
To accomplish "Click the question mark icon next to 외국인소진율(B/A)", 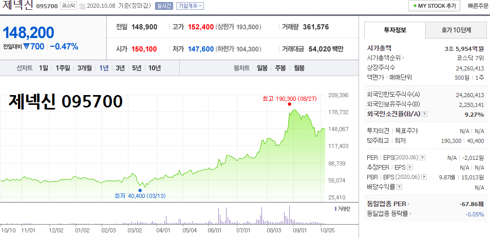I will 424,114.
